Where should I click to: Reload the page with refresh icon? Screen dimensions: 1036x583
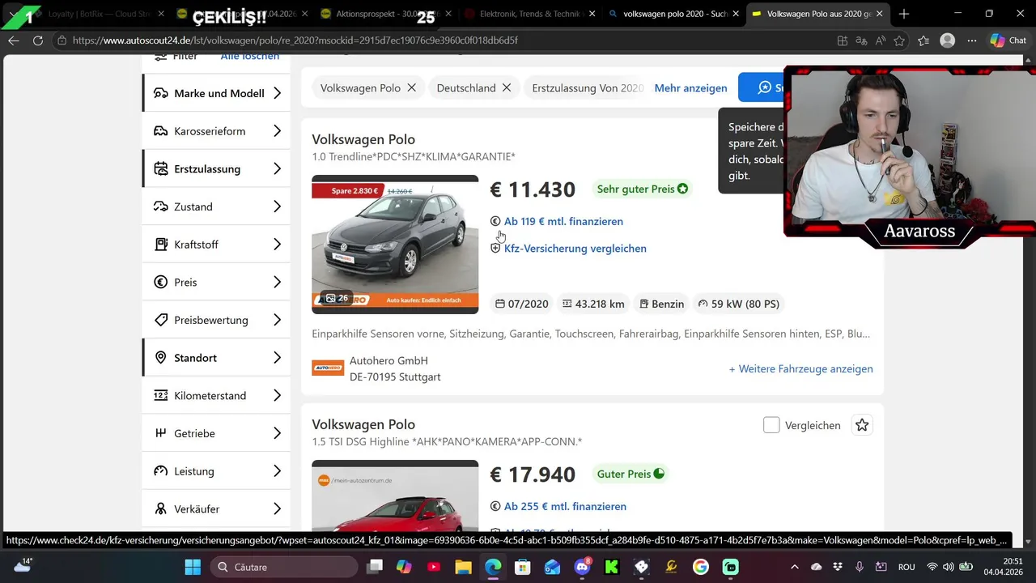pos(38,40)
